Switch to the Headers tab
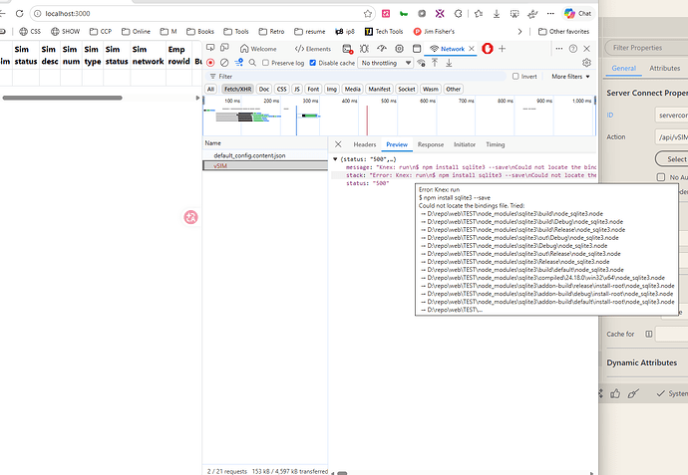The height and width of the screenshot is (475, 688). [x=365, y=144]
